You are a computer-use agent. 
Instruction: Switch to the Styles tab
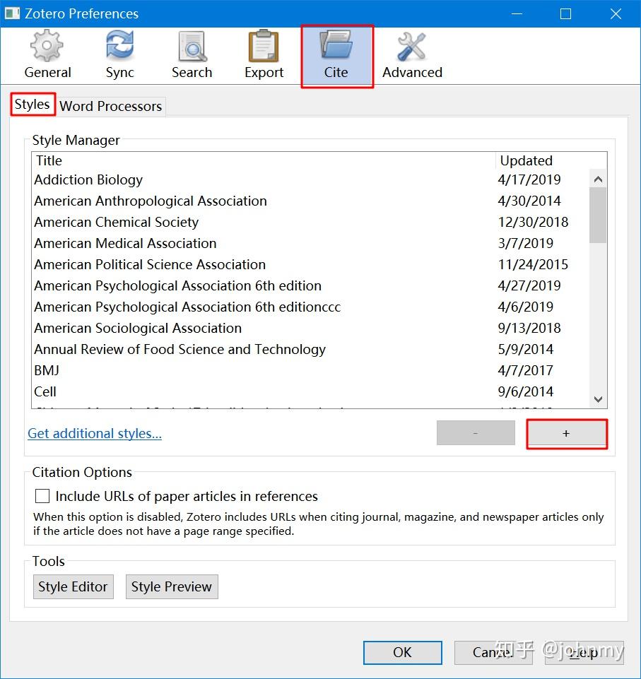point(32,104)
